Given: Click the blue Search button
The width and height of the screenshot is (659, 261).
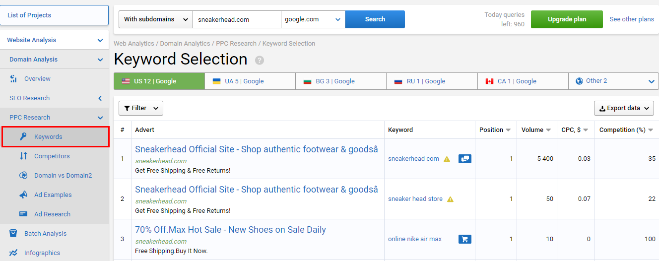Looking at the screenshot, I should click(x=375, y=19).
